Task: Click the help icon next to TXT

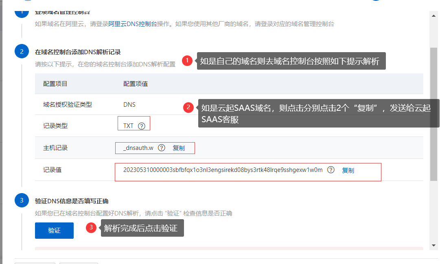Action: pyautogui.click(x=142, y=126)
